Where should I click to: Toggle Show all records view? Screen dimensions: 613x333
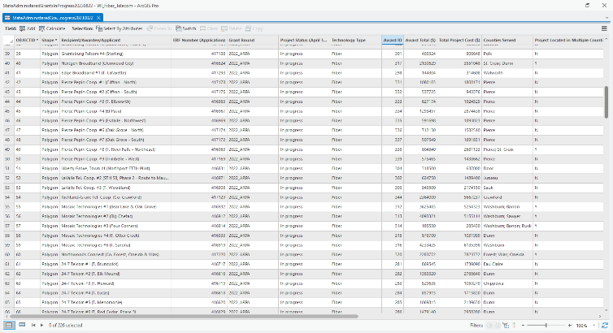point(8,325)
